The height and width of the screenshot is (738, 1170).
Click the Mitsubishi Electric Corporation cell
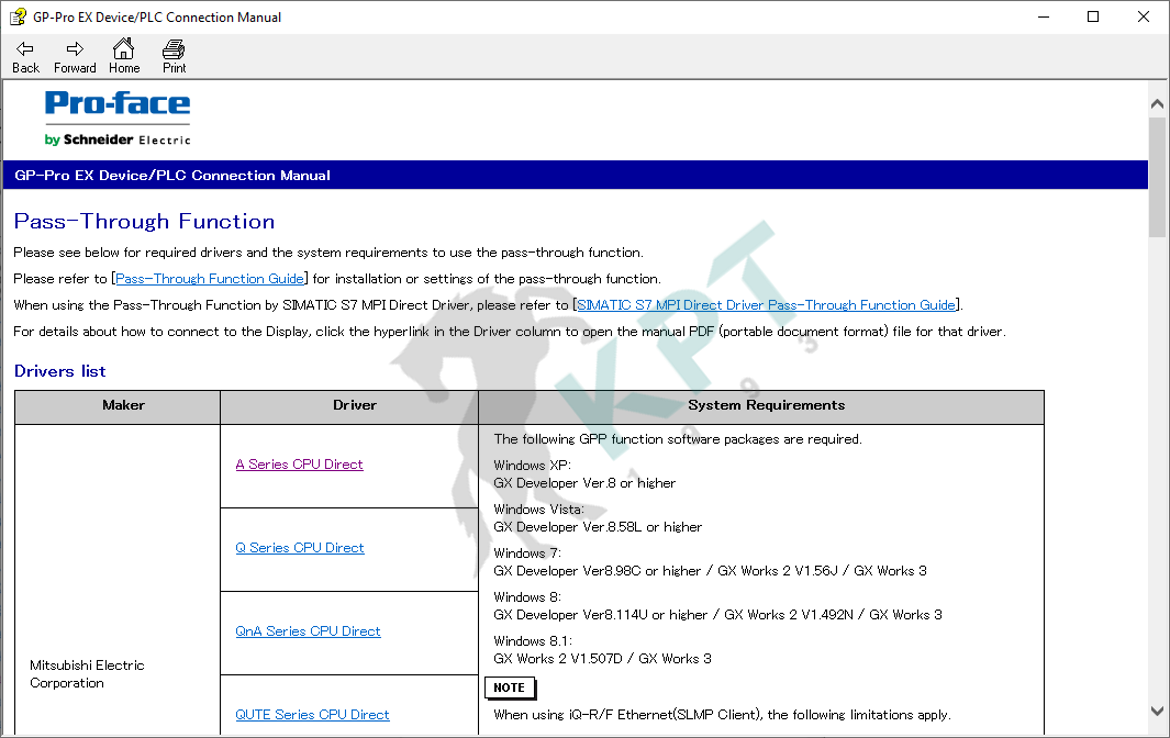(88, 674)
